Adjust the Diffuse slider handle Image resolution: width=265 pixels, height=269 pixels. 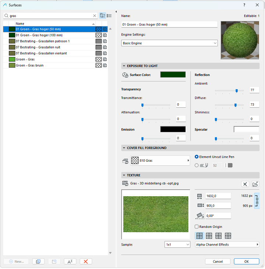click(236, 105)
